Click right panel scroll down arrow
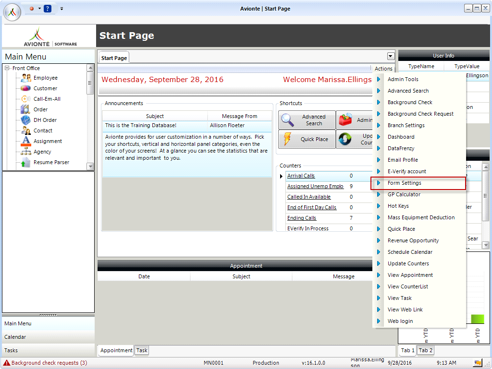The height and width of the screenshot is (369, 492). click(486, 245)
